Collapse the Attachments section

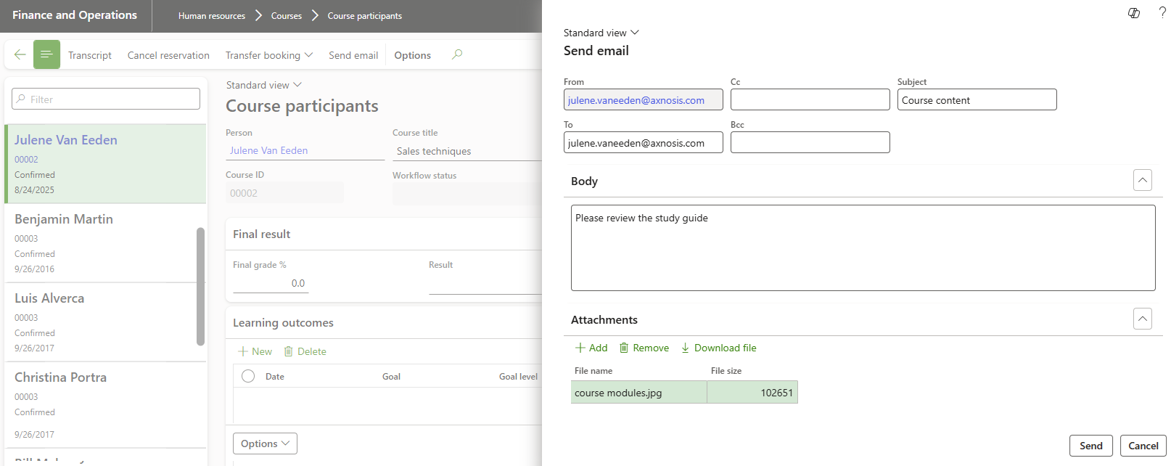1142,319
